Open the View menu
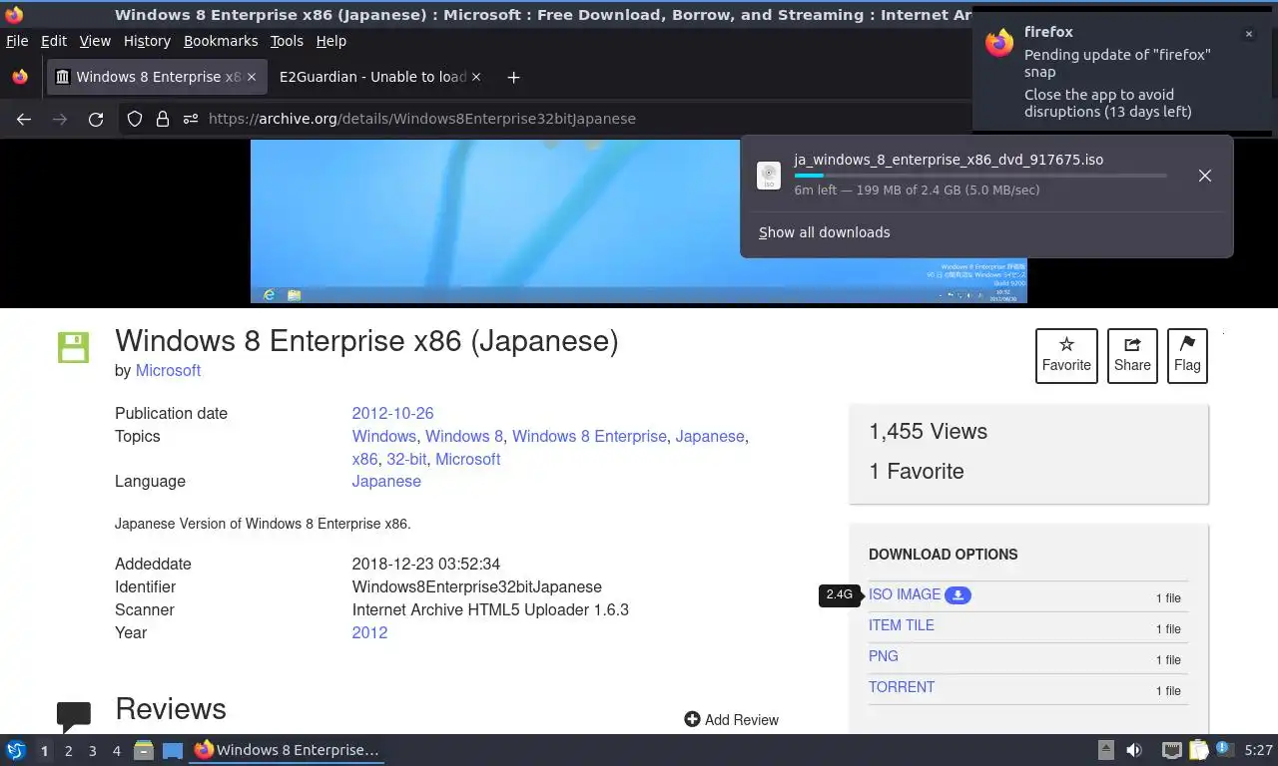The width and height of the screenshot is (1278, 766). pyautogui.click(x=95, y=41)
